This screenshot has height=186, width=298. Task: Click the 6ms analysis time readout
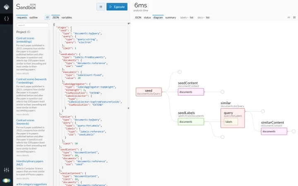pos(141,7)
